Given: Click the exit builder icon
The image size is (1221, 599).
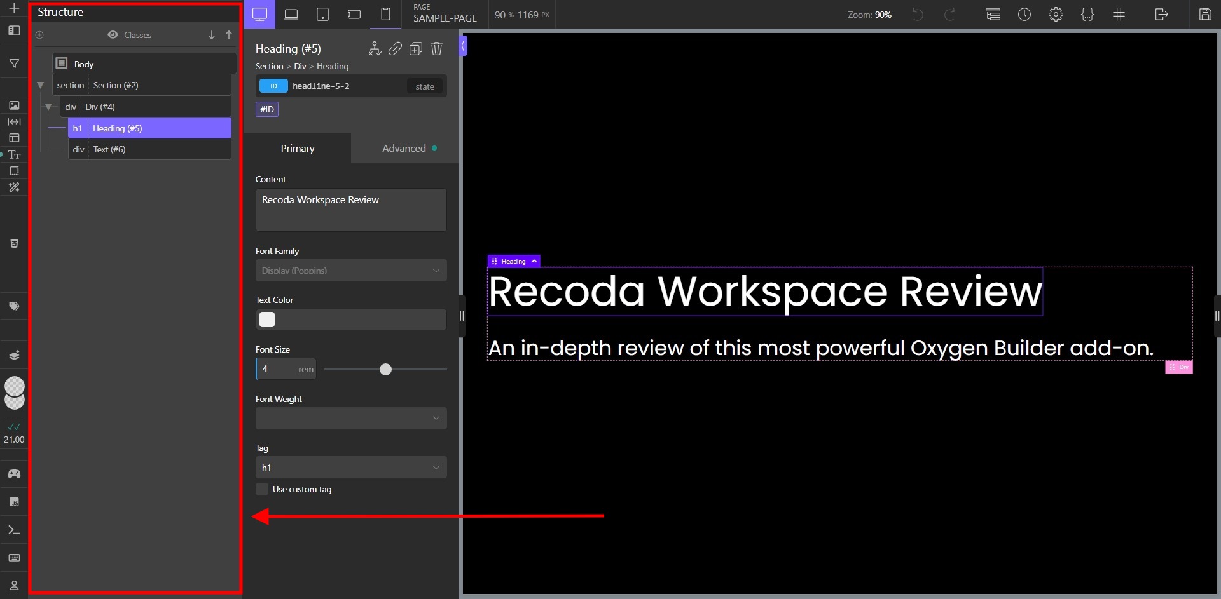Looking at the screenshot, I should [1161, 14].
